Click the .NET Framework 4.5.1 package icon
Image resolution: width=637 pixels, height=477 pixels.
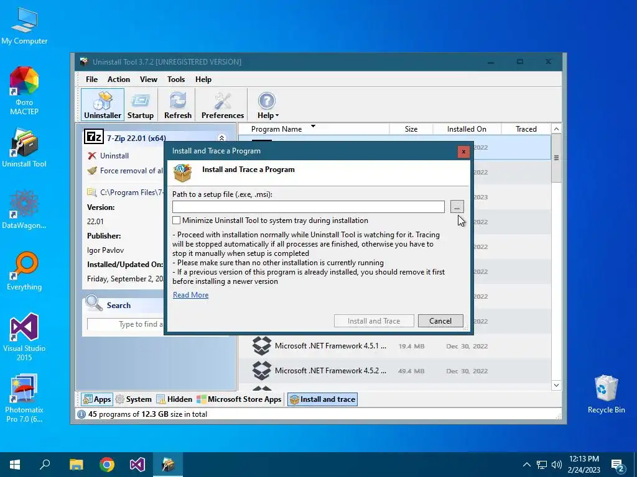coord(262,345)
